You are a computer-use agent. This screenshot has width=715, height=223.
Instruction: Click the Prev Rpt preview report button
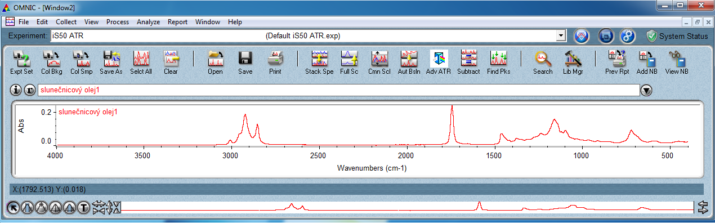(x=617, y=62)
